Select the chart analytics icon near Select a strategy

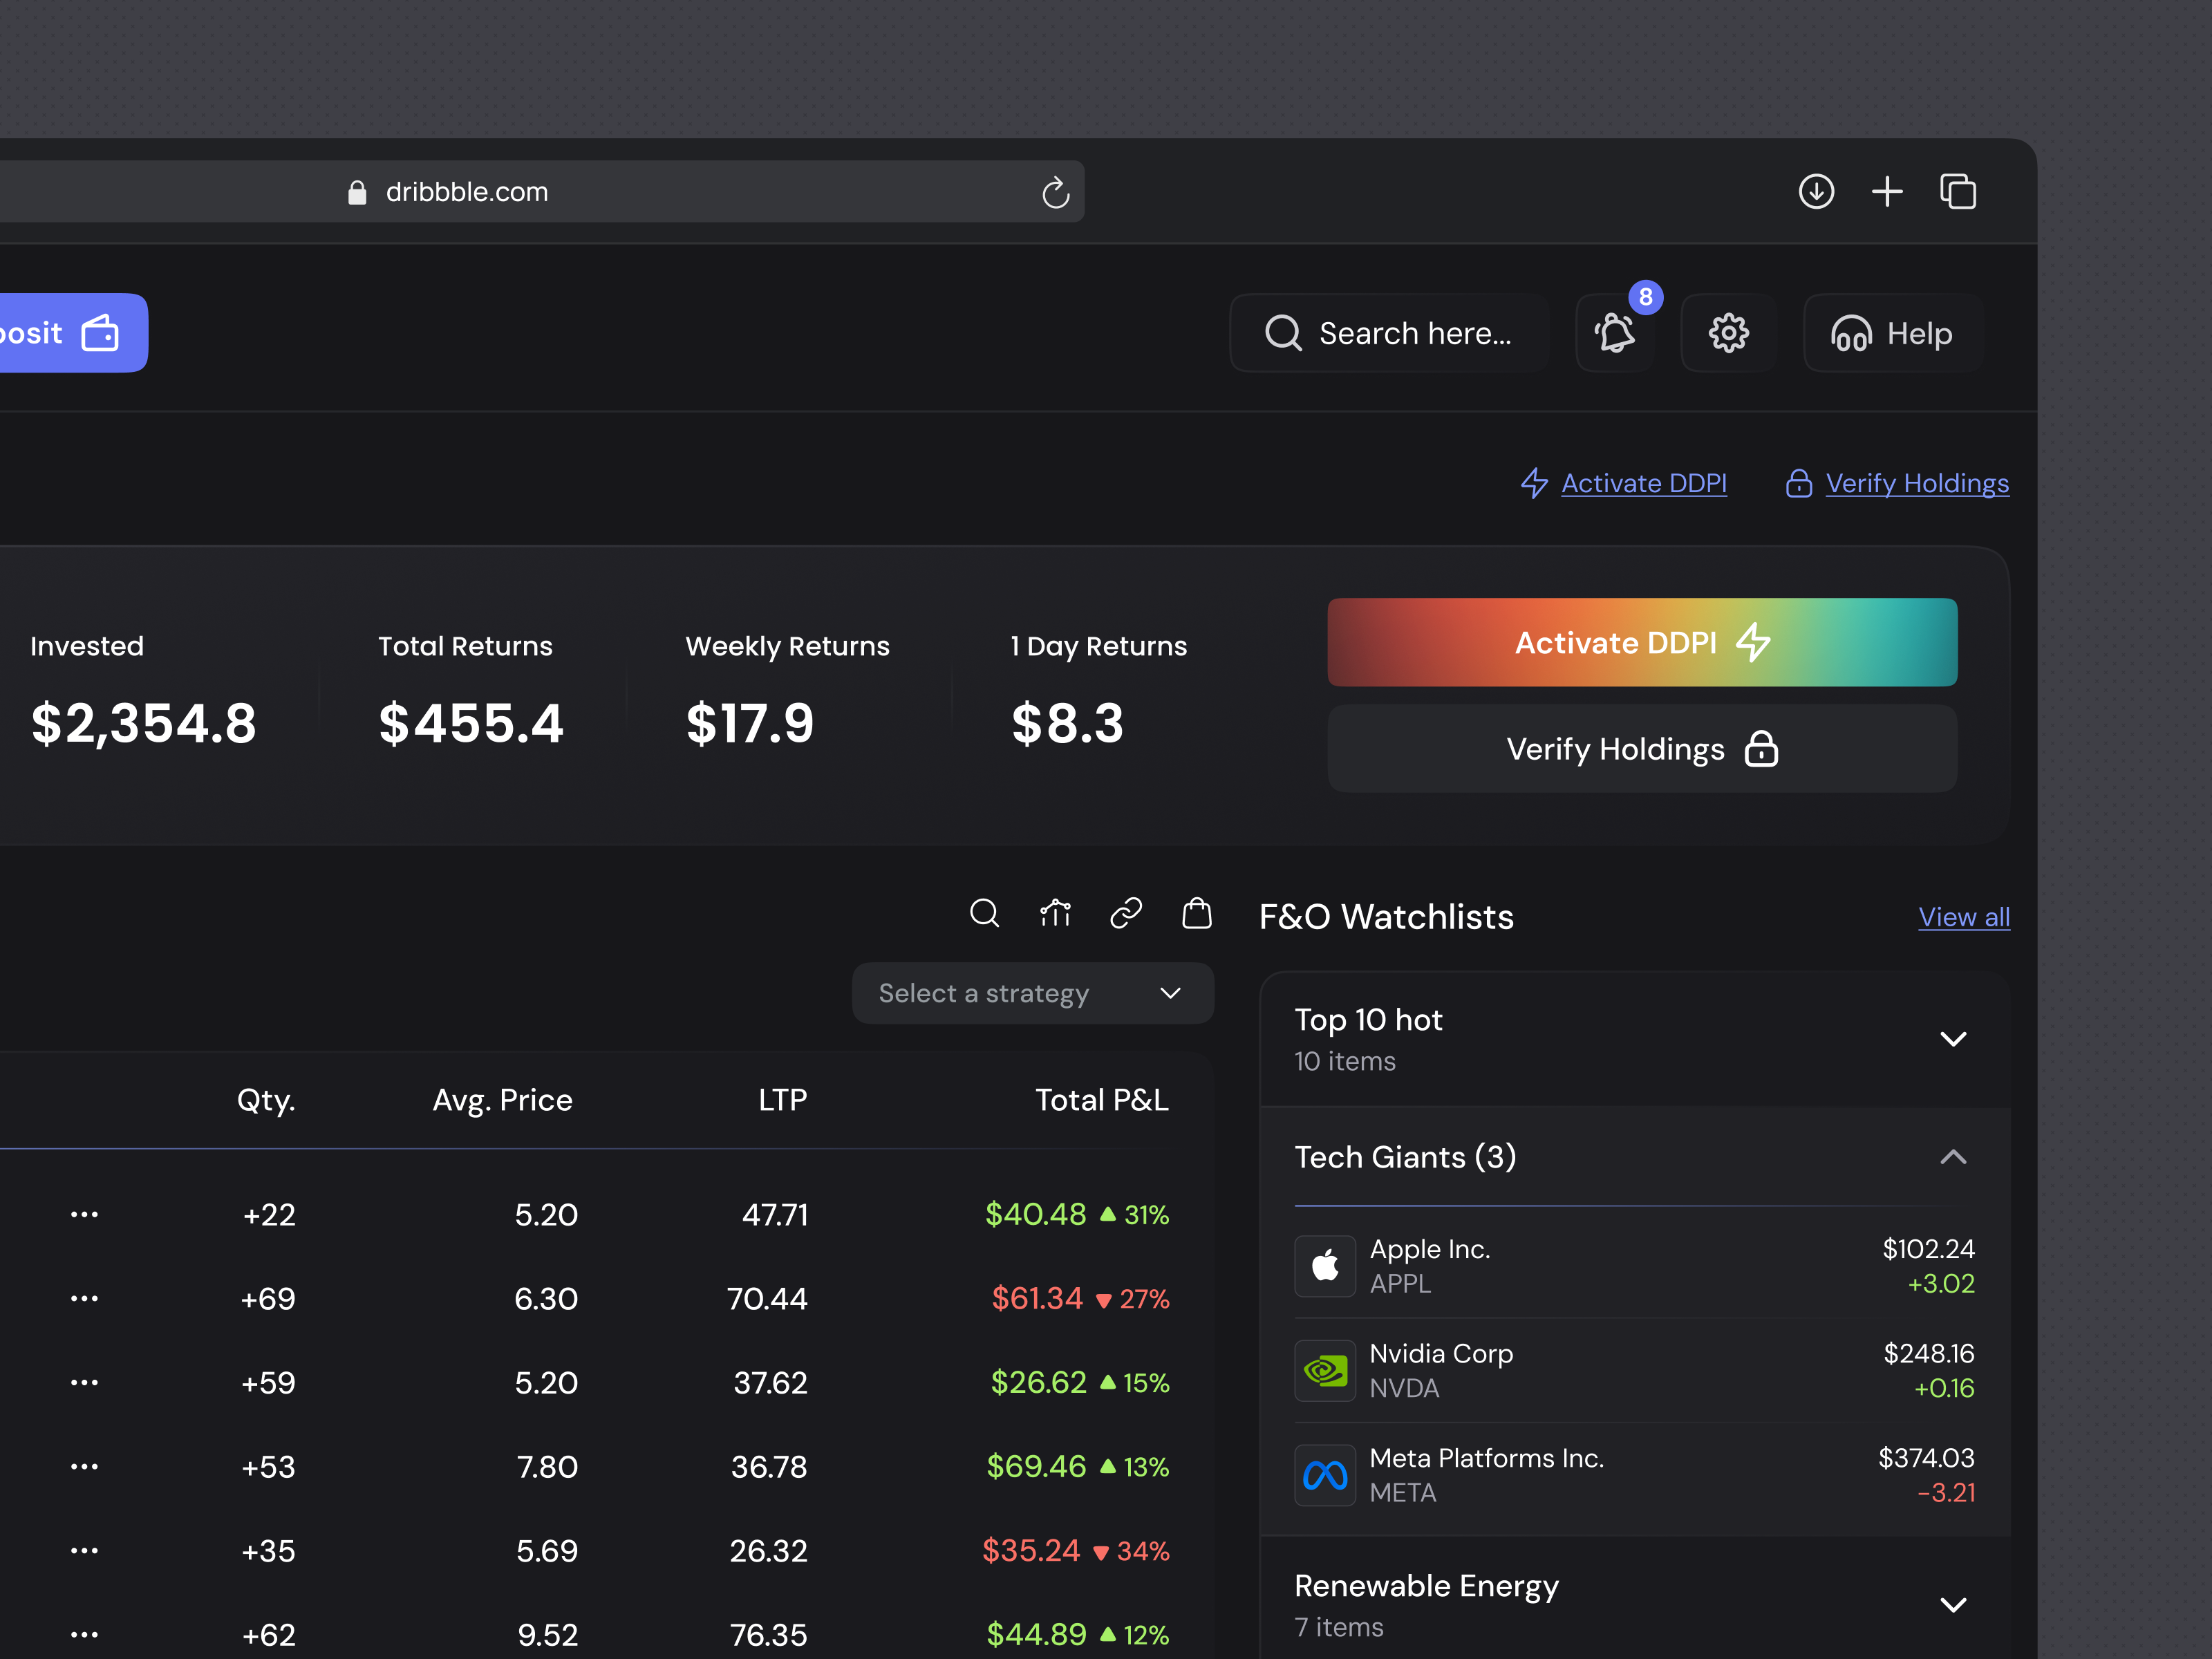point(1055,913)
